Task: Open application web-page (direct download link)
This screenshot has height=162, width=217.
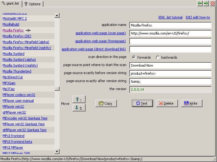Action: coord(94,49)
